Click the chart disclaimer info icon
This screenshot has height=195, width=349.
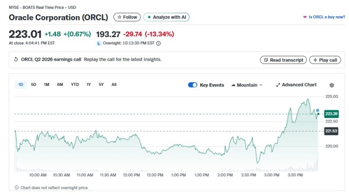point(17,188)
